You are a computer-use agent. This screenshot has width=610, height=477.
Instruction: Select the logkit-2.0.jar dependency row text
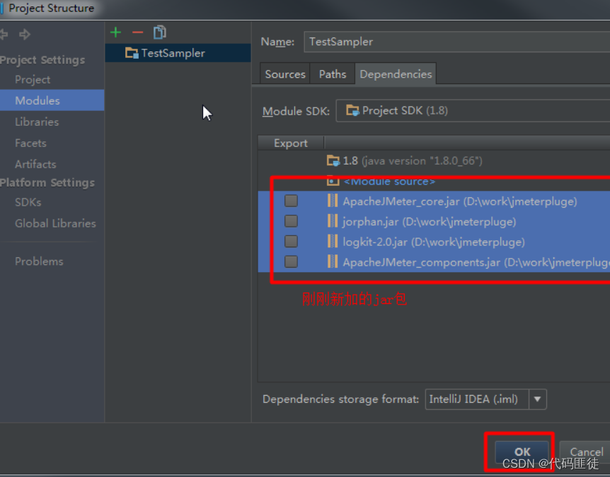point(434,242)
